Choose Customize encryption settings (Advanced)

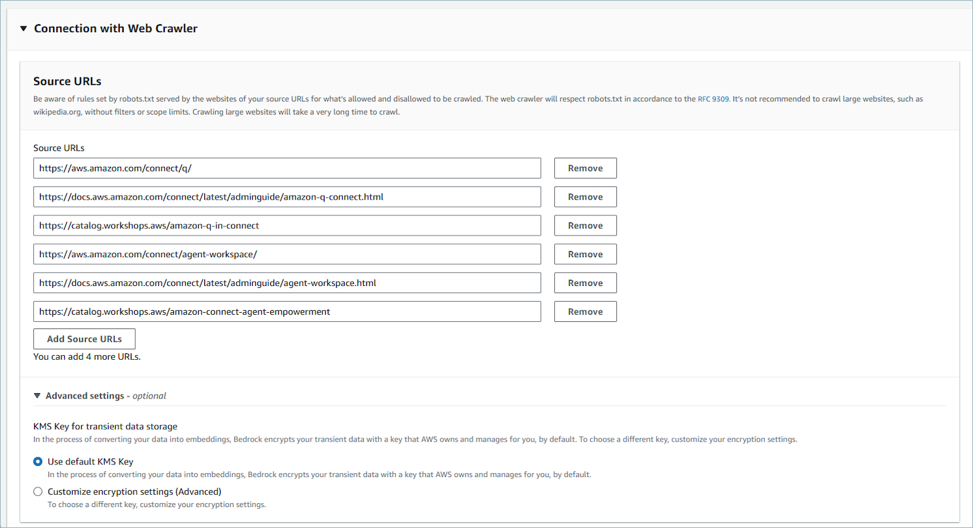click(x=38, y=491)
